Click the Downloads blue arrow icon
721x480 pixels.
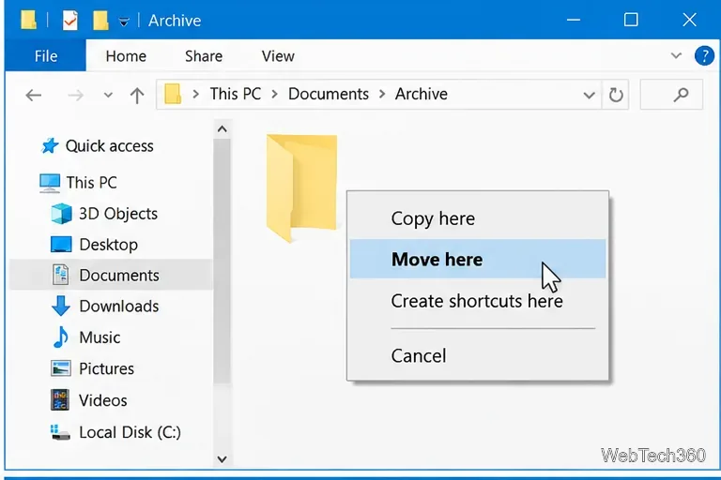[x=61, y=306]
